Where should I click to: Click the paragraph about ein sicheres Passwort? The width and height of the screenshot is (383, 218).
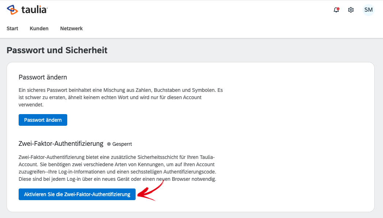point(121,97)
